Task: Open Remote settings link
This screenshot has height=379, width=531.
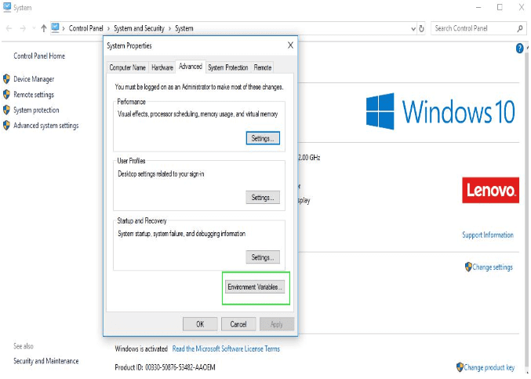Action: click(34, 95)
